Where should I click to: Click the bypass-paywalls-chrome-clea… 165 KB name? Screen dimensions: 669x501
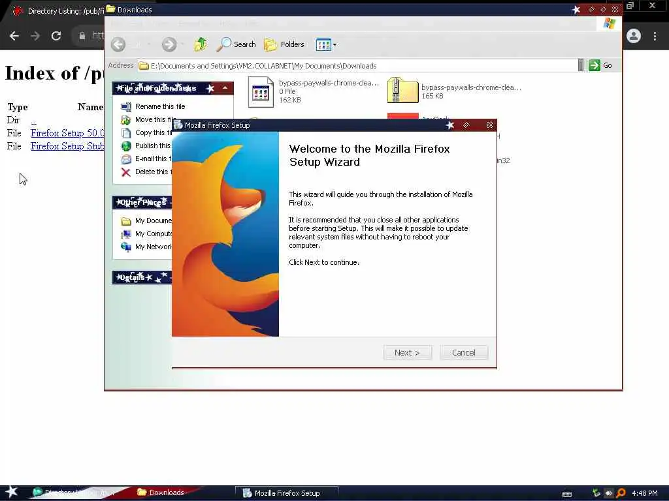pyautogui.click(x=471, y=87)
